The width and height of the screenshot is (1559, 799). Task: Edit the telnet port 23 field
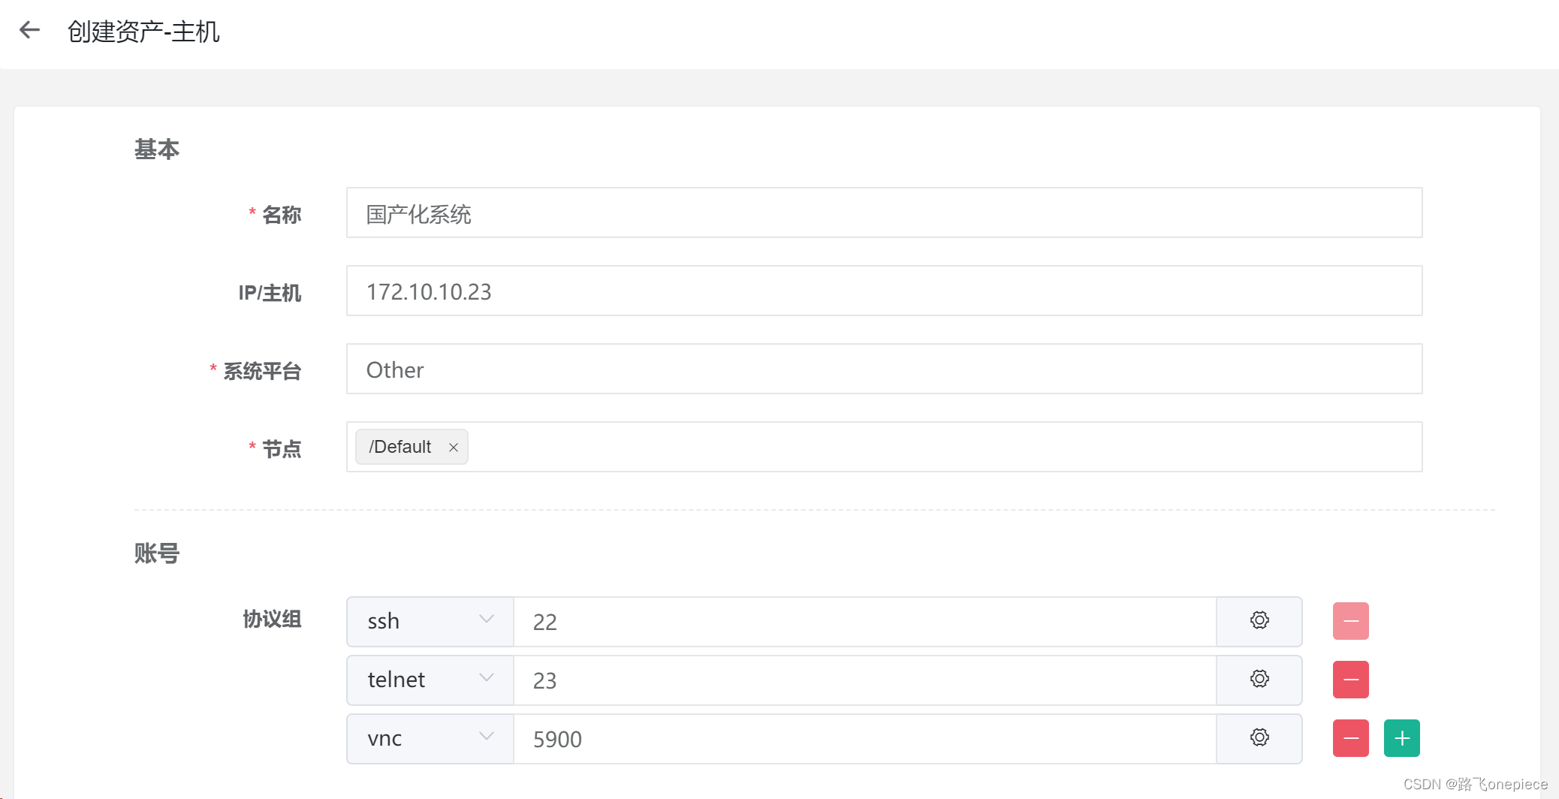pos(864,680)
